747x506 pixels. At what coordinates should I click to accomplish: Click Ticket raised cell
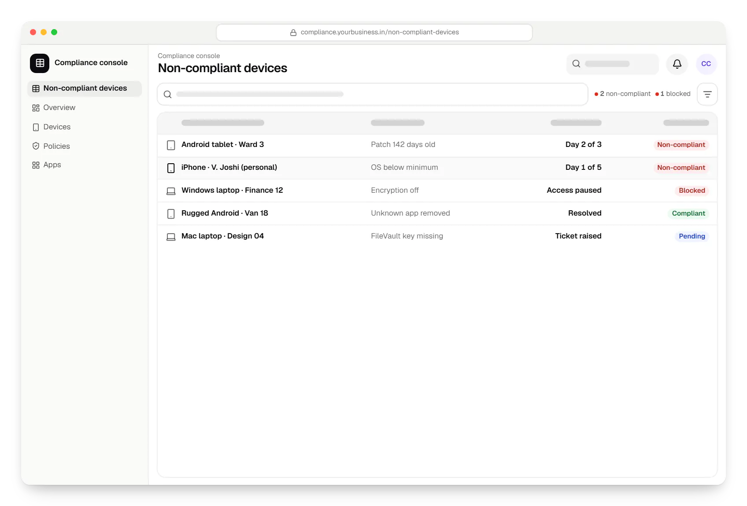(x=578, y=236)
